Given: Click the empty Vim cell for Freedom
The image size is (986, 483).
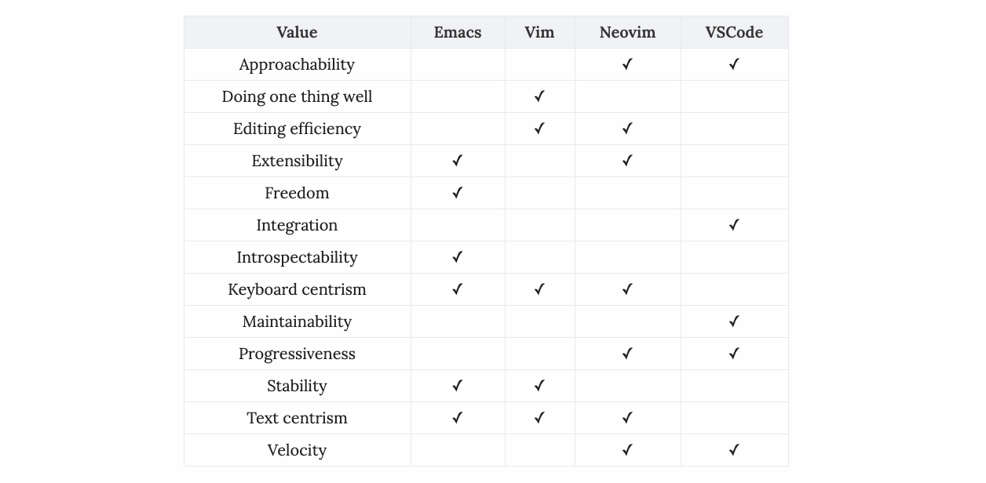Looking at the screenshot, I should 539,193.
